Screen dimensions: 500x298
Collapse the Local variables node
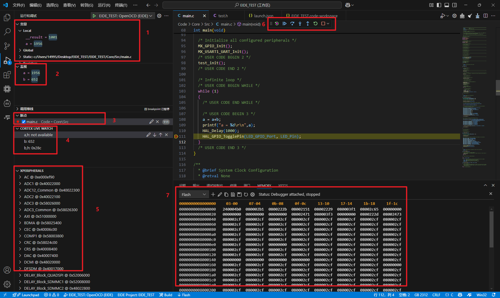(20, 31)
